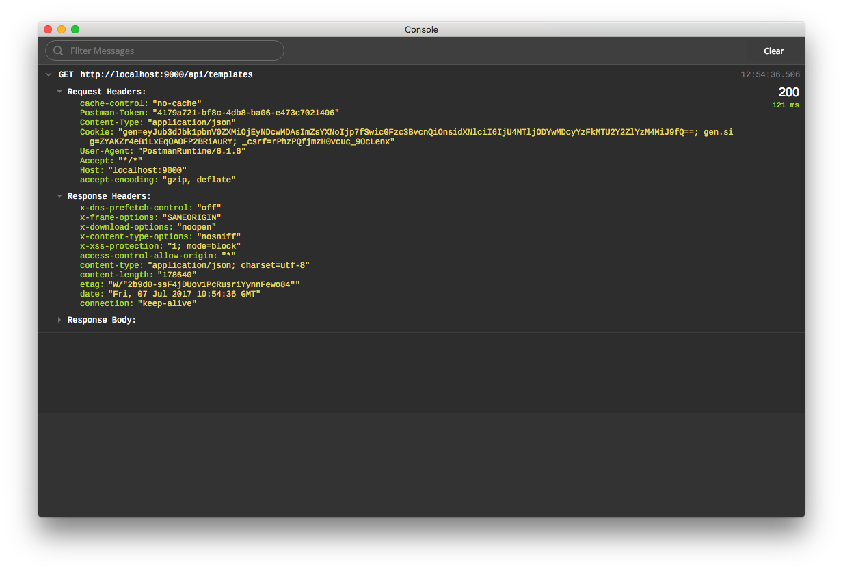Focus the Filter Messages input field
The height and width of the screenshot is (572, 843).
165,51
